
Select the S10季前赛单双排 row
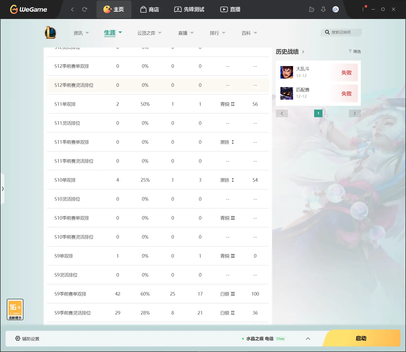tap(158, 218)
